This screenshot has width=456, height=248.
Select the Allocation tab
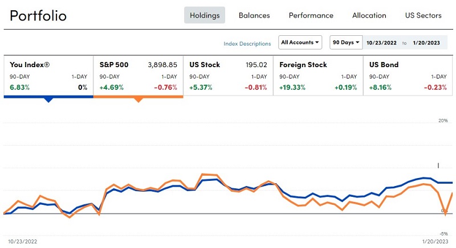tap(369, 15)
